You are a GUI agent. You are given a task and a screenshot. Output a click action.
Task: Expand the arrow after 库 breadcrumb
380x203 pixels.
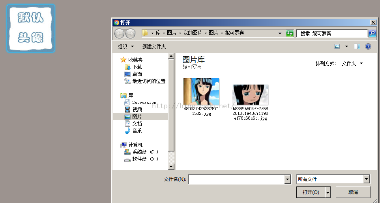click(164, 33)
